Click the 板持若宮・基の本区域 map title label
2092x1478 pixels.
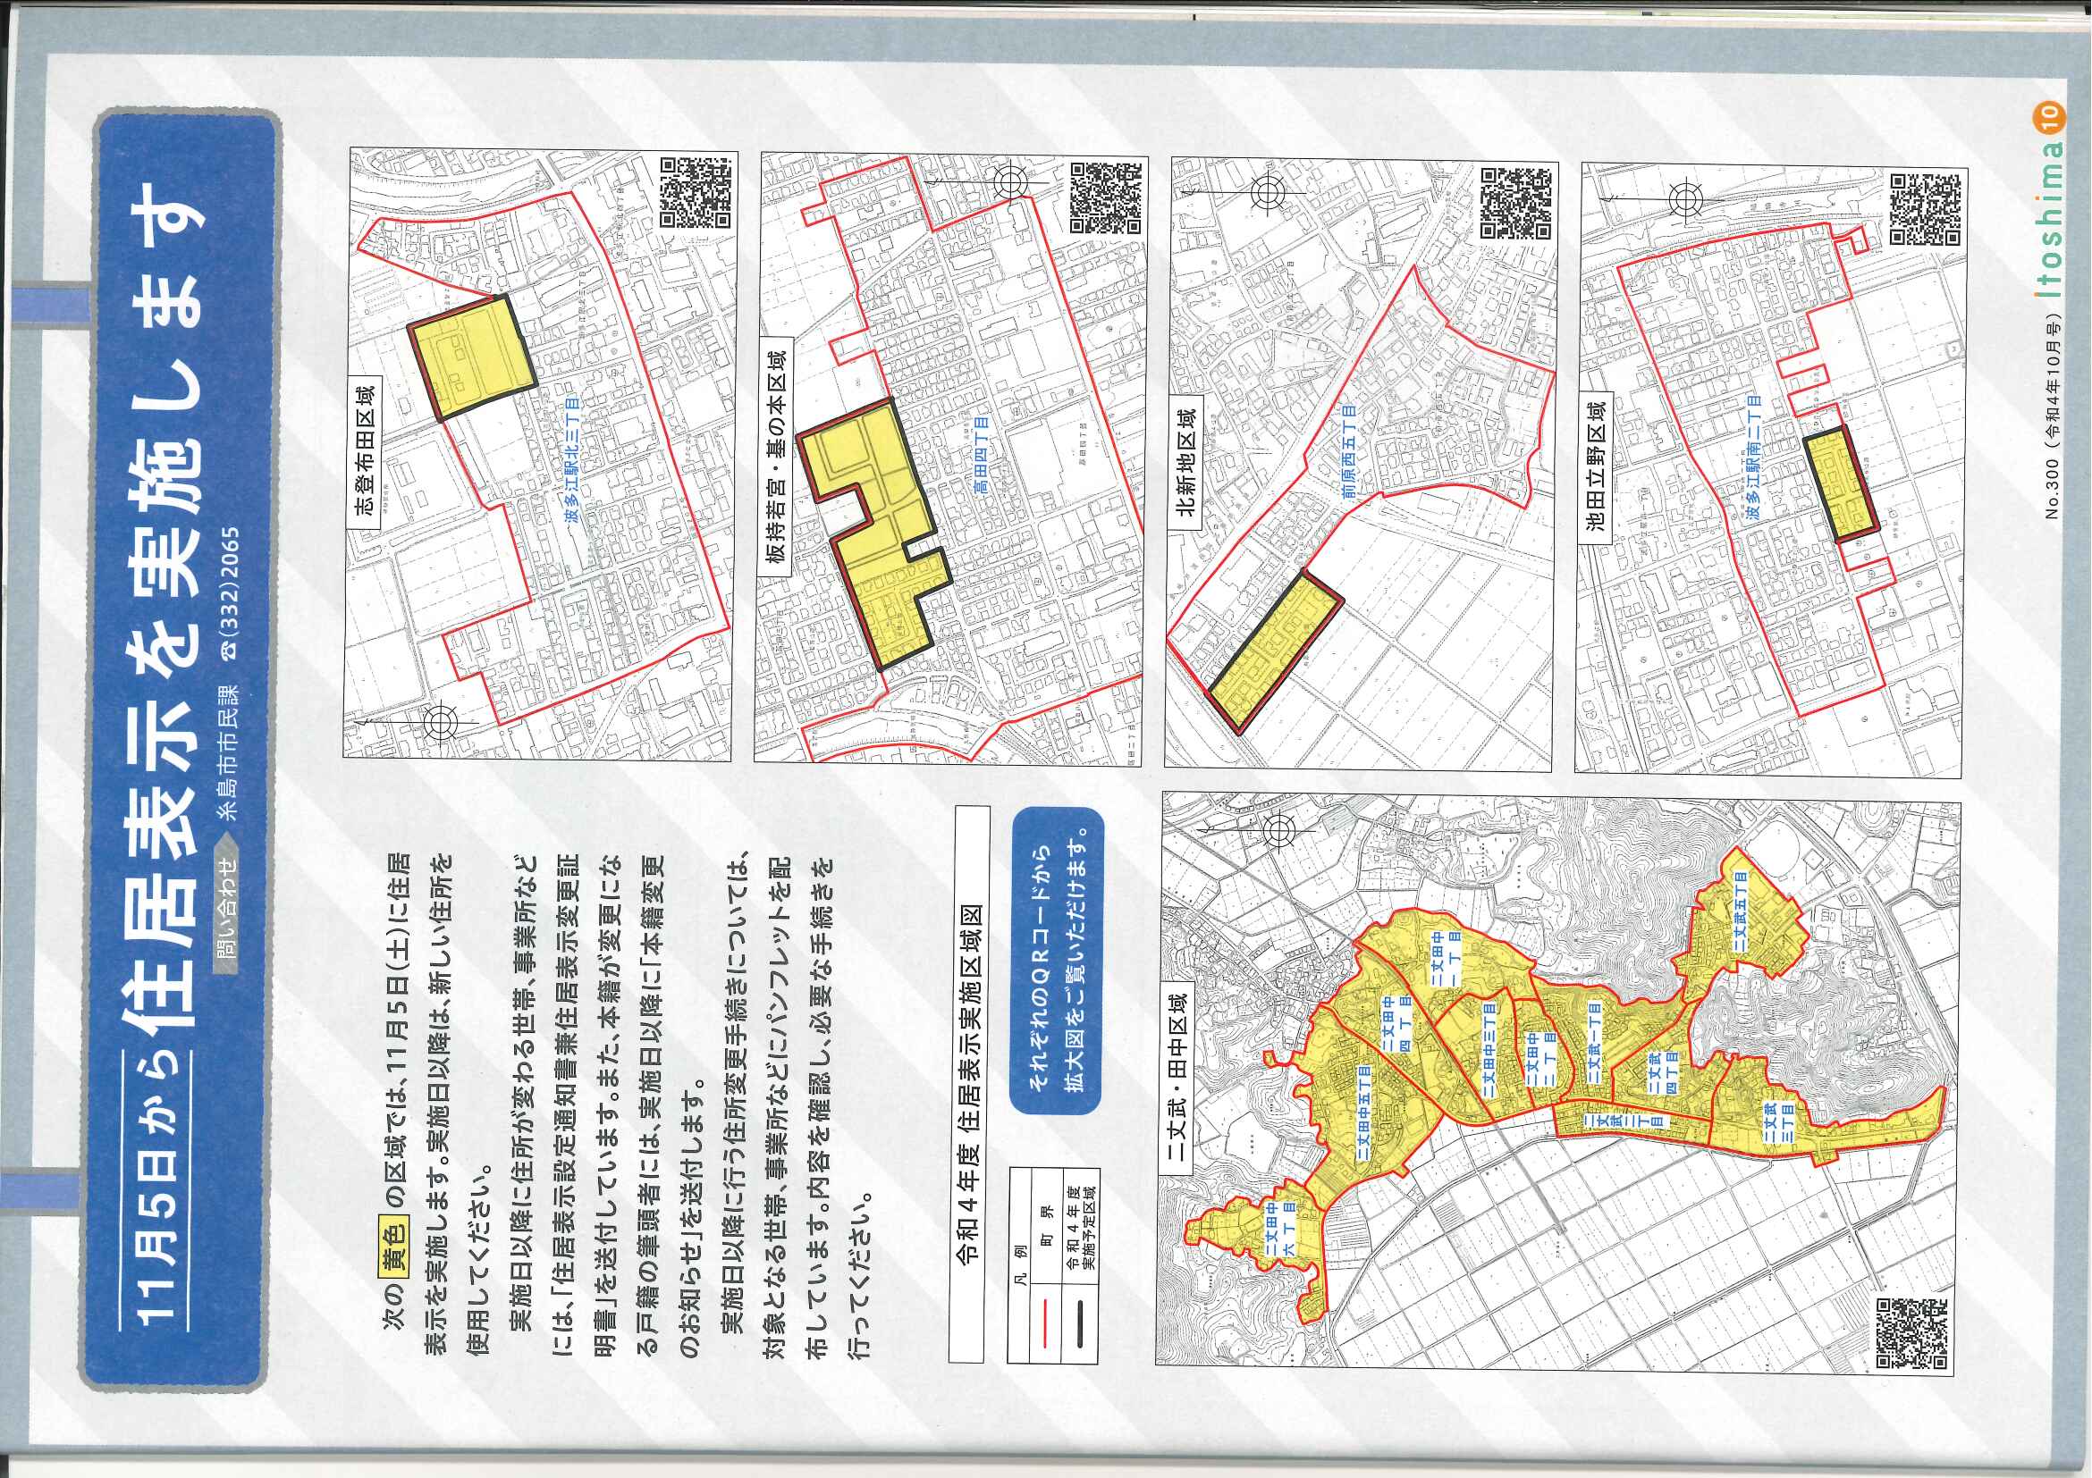[776, 458]
